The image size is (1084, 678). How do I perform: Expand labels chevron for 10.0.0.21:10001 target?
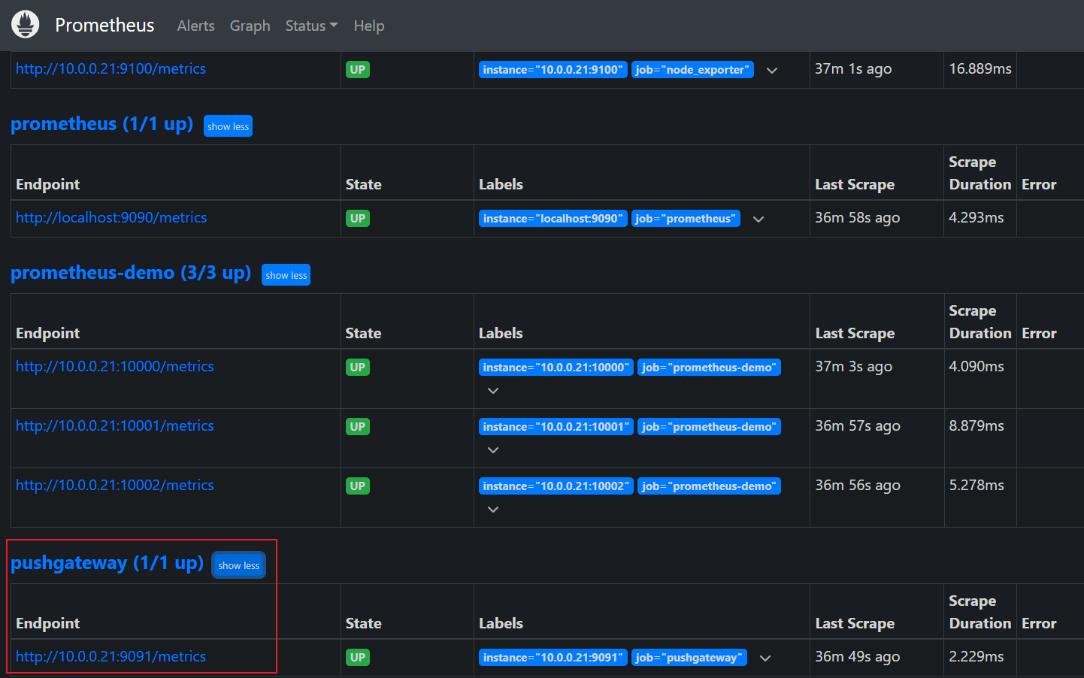pos(493,450)
